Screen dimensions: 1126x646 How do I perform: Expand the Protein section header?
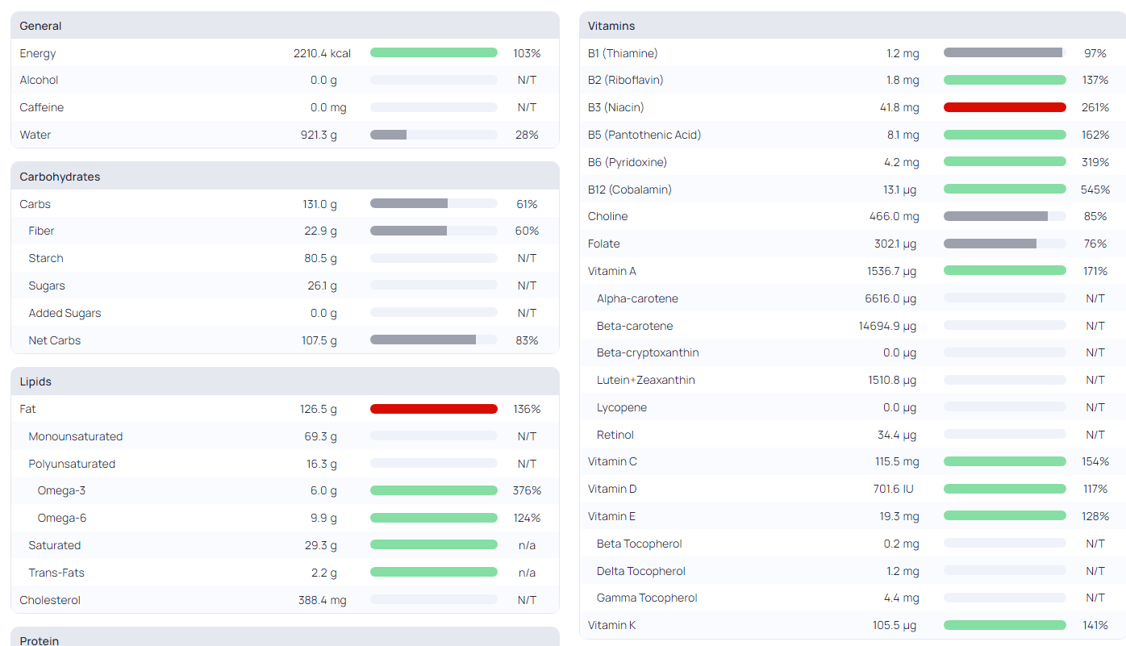(285, 637)
